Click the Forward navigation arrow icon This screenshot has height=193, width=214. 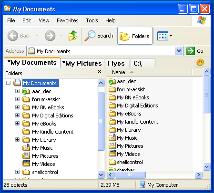point(50,36)
